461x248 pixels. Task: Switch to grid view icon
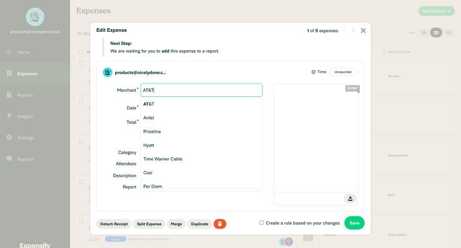[x=448, y=33]
